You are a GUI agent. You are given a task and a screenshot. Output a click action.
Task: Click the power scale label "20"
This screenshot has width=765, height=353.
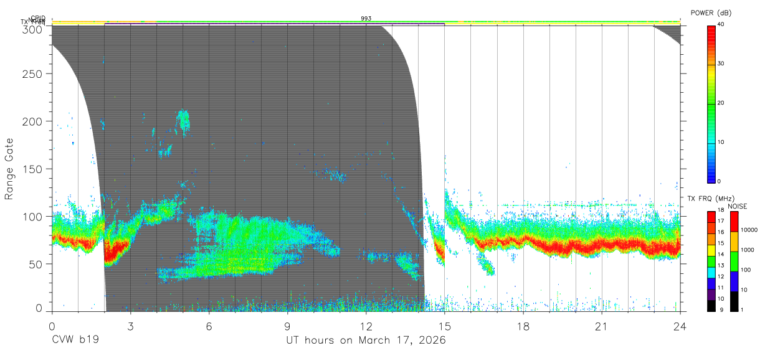(721, 103)
